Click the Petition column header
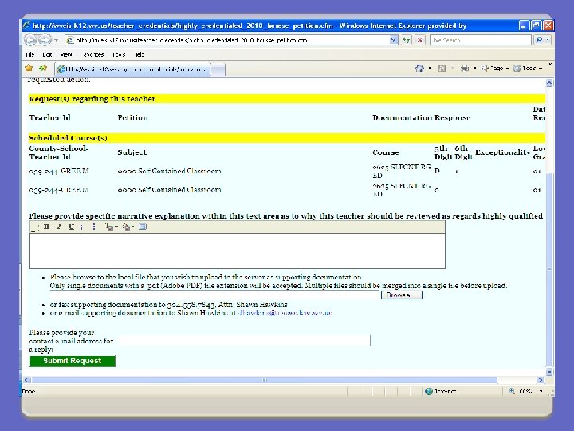This screenshot has width=574, height=431. [x=133, y=117]
